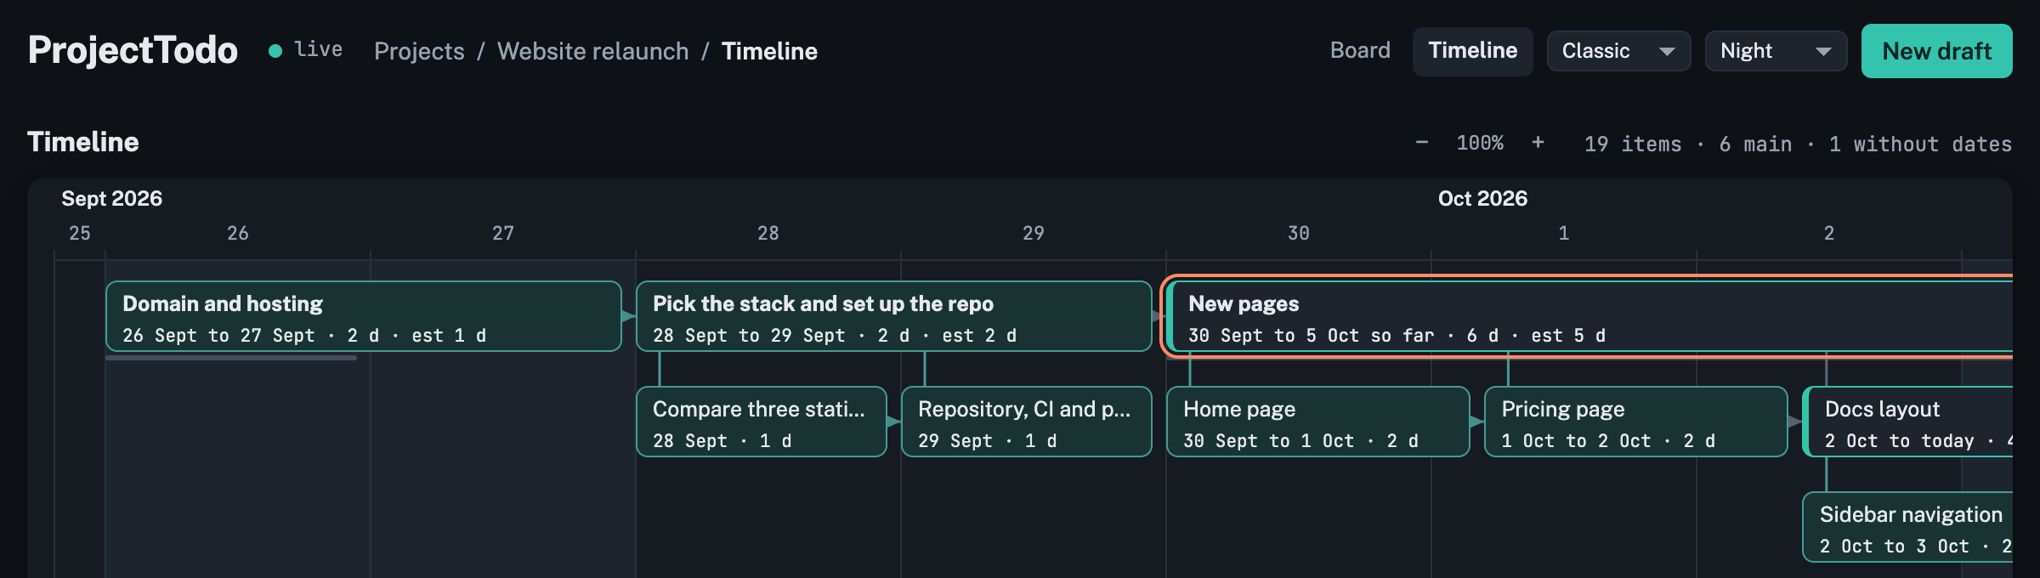Select the Domain and hosting task bar
The width and height of the screenshot is (2040, 578).
364,316
